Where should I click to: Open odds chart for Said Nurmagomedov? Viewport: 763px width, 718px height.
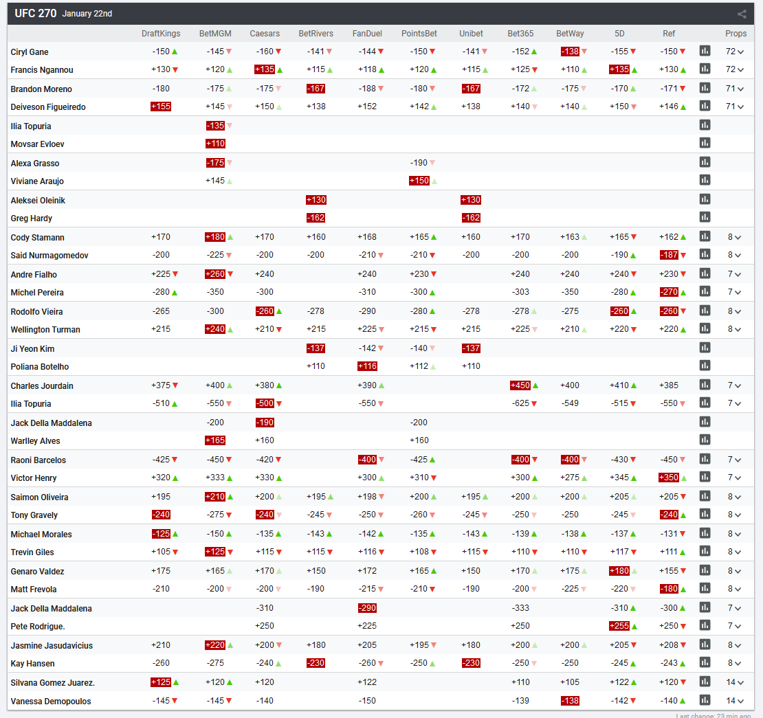point(705,254)
